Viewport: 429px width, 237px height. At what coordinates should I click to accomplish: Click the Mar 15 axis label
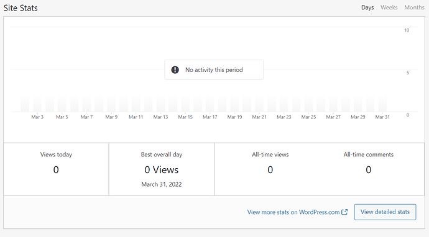coord(185,117)
